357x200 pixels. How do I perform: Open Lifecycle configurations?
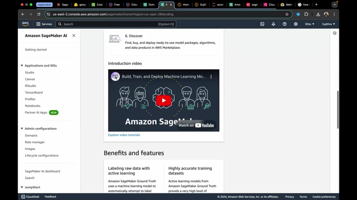(42, 155)
